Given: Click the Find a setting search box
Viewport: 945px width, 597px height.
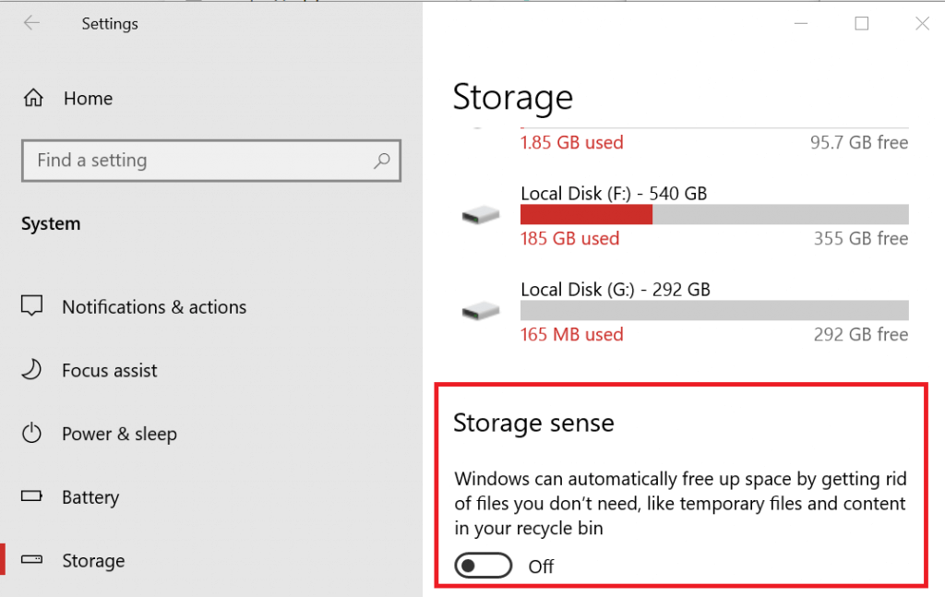Looking at the screenshot, I should point(211,161).
